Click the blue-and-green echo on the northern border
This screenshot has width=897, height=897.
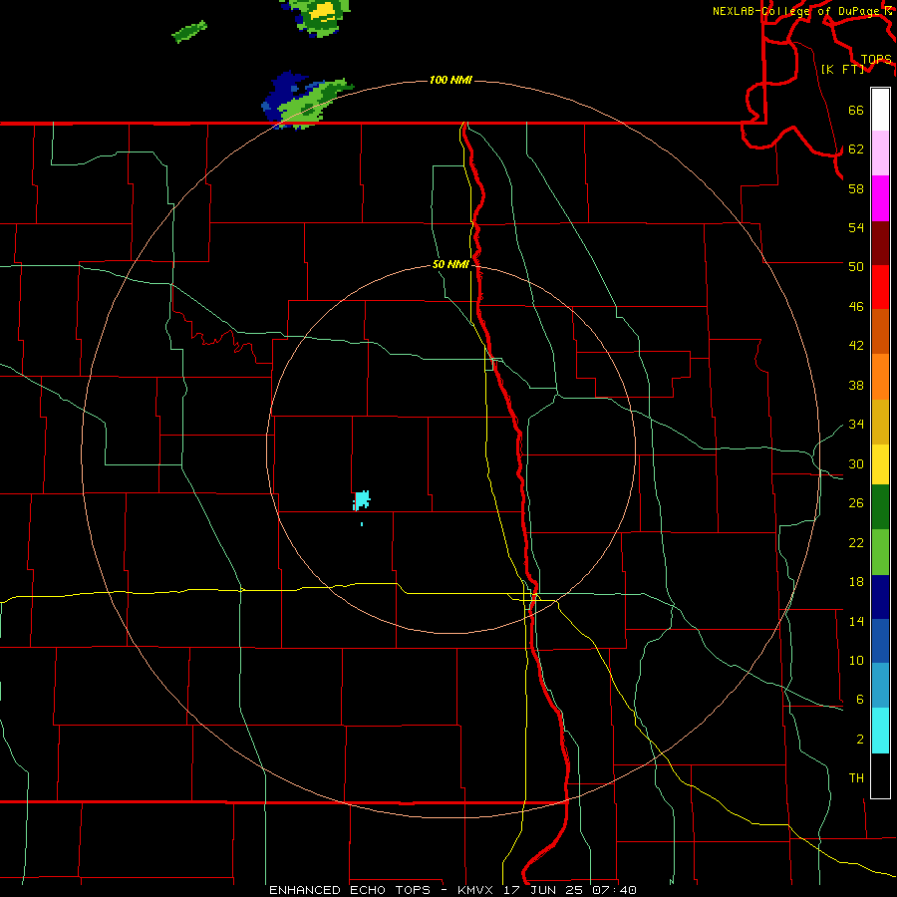[307, 100]
